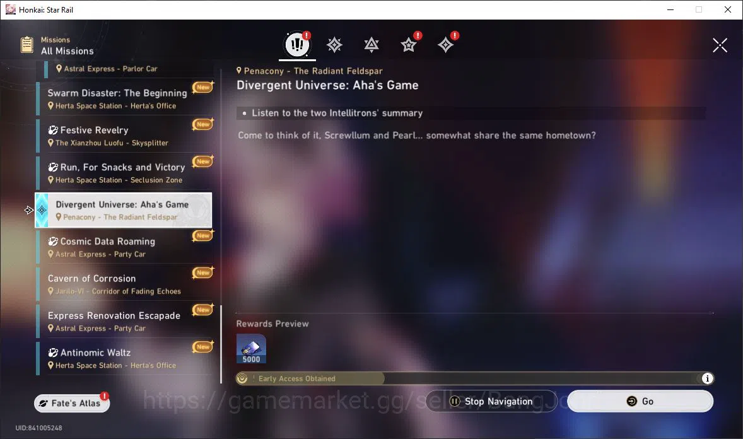Switch to the Trailblaze Mission filter tab
This screenshot has width=743, height=439.
(x=334, y=45)
